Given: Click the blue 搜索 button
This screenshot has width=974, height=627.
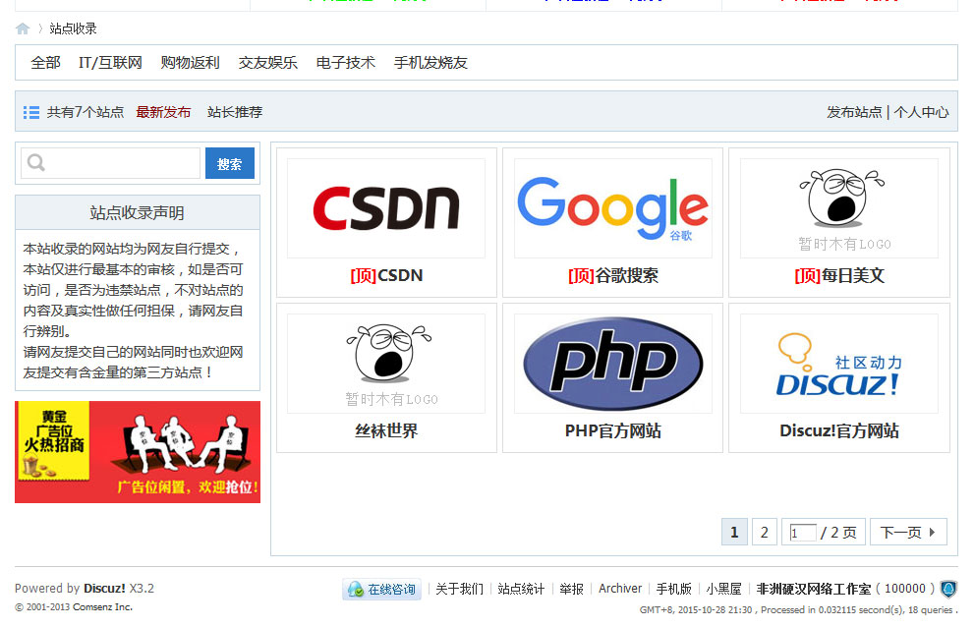Looking at the screenshot, I should (230, 163).
